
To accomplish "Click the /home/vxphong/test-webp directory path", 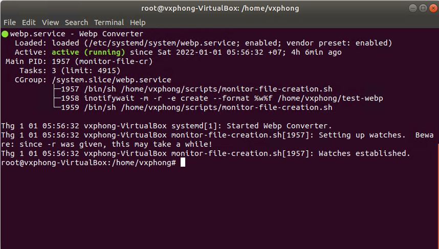I will click(330, 98).
